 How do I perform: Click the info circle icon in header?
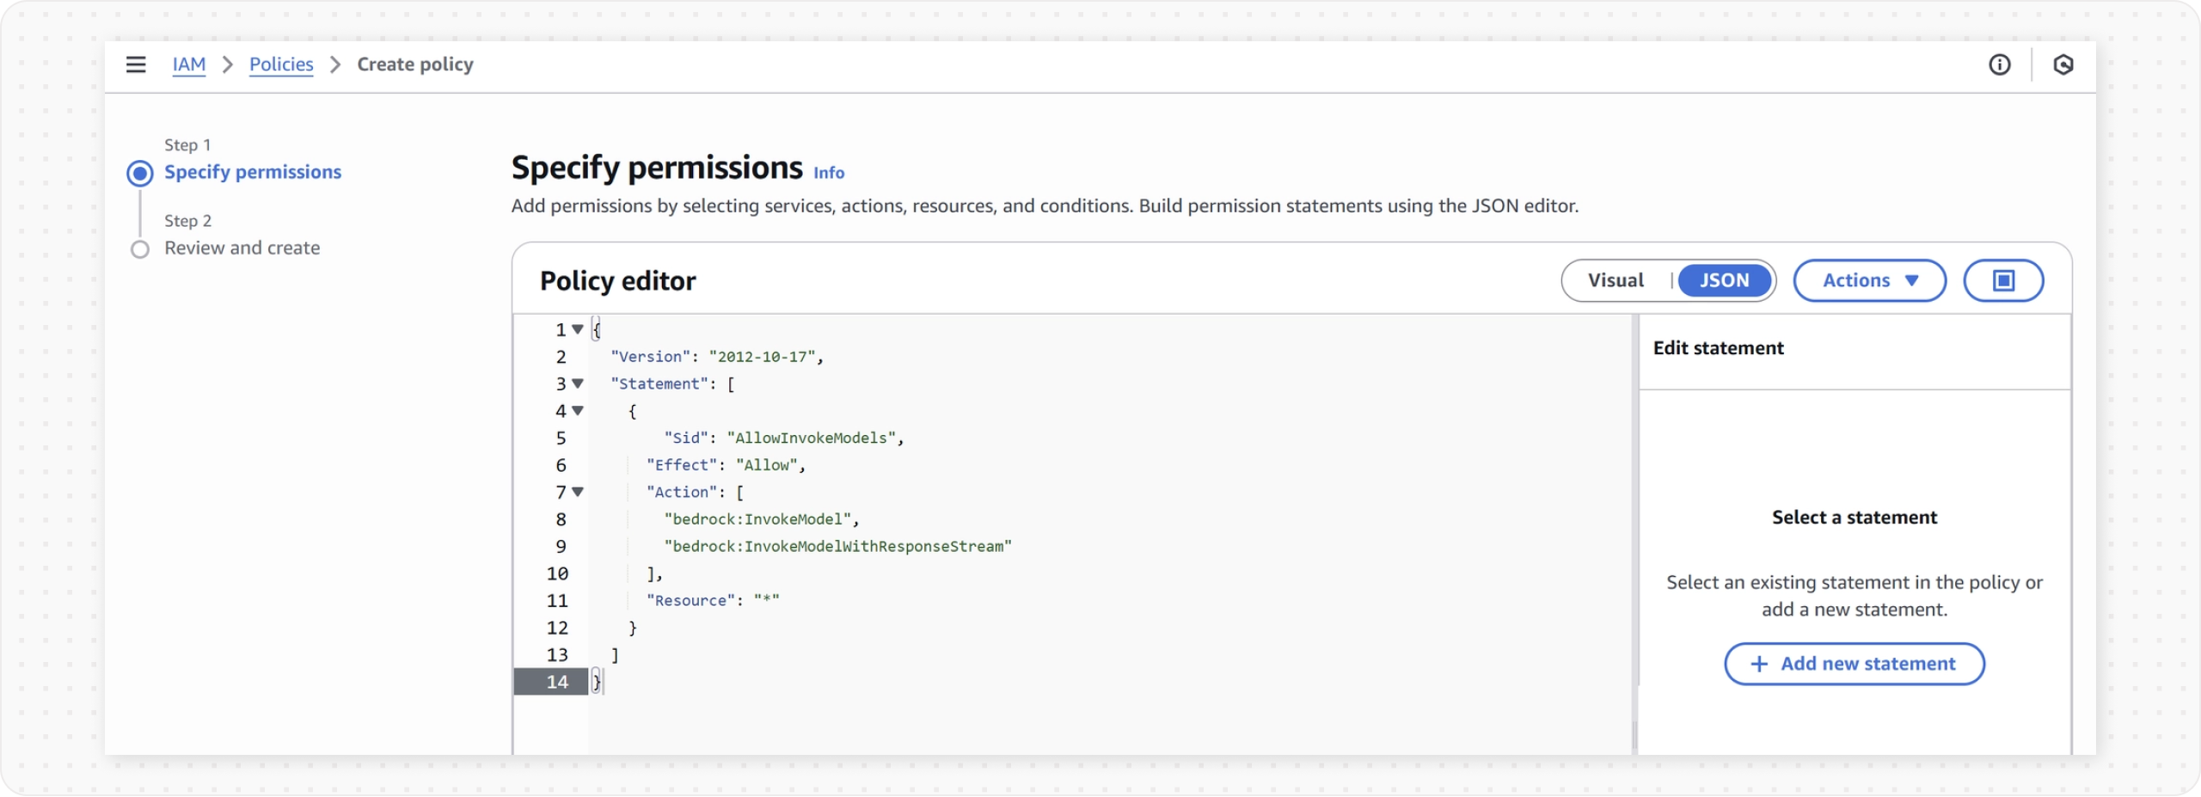tap(1999, 64)
